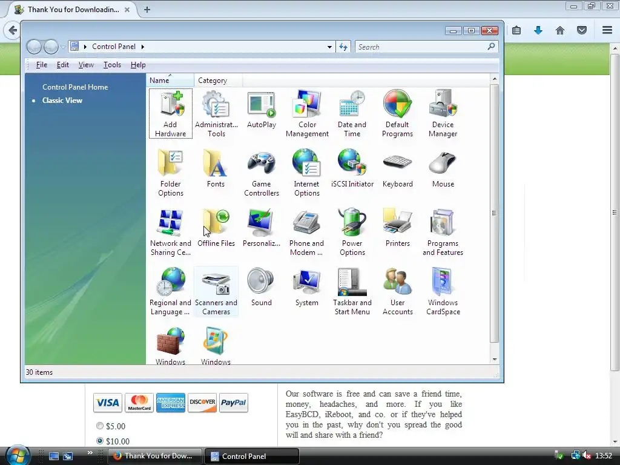Select the Fonts folder icon

click(x=216, y=168)
